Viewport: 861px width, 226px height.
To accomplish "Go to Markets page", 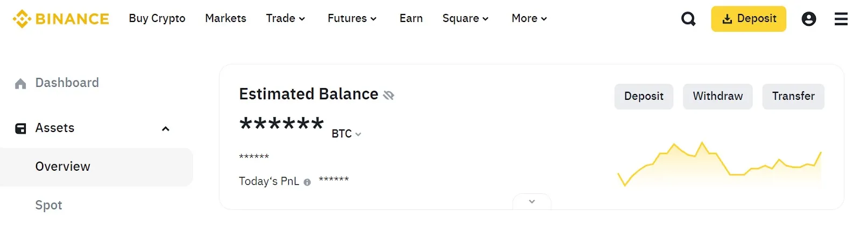I will tap(225, 18).
